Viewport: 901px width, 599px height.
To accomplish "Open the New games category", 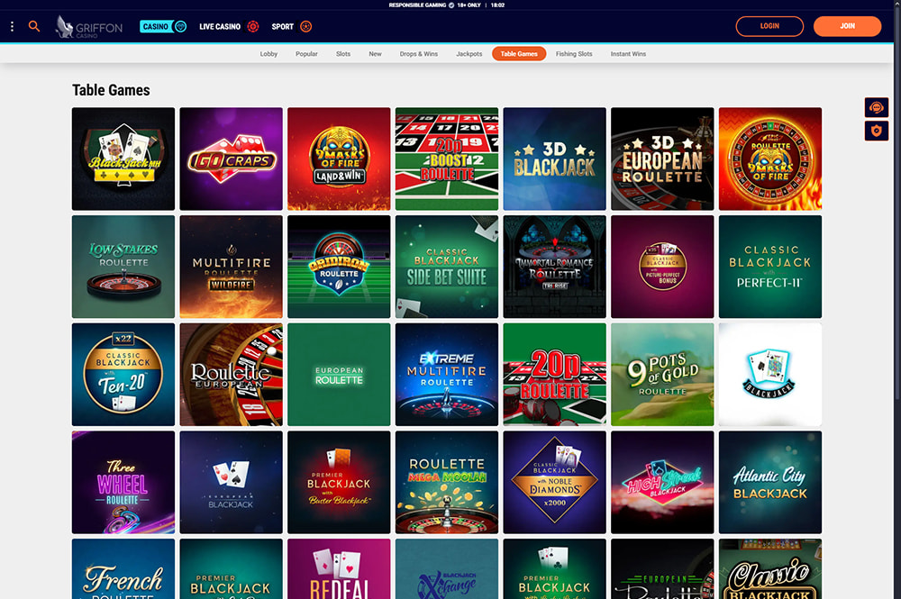I will 375,54.
